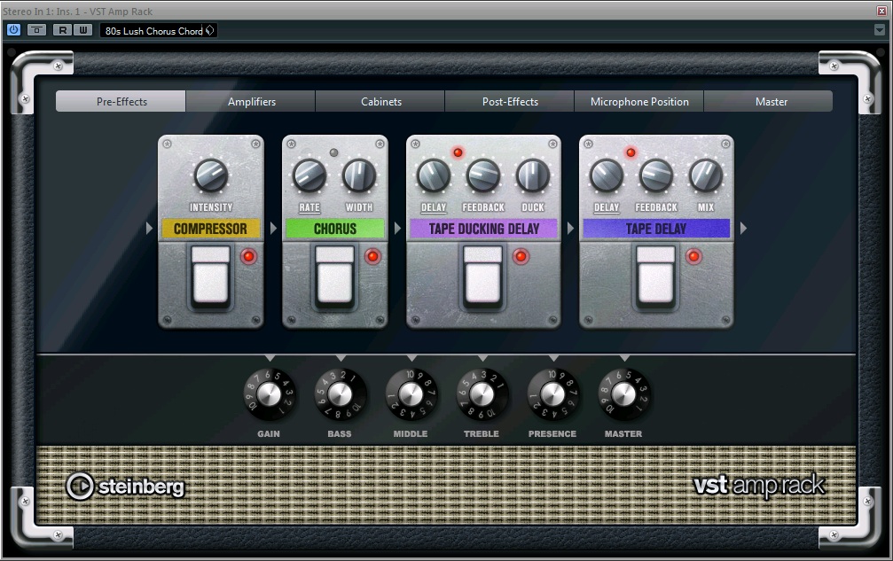The height and width of the screenshot is (561, 893).
Task: Click the amplifier Gain knob
Action: (269, 394)
